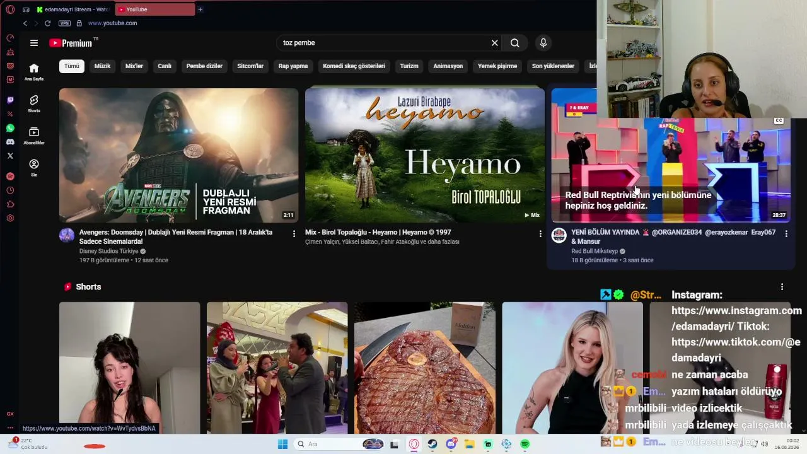View site security lock info

(x=79, y=23)
